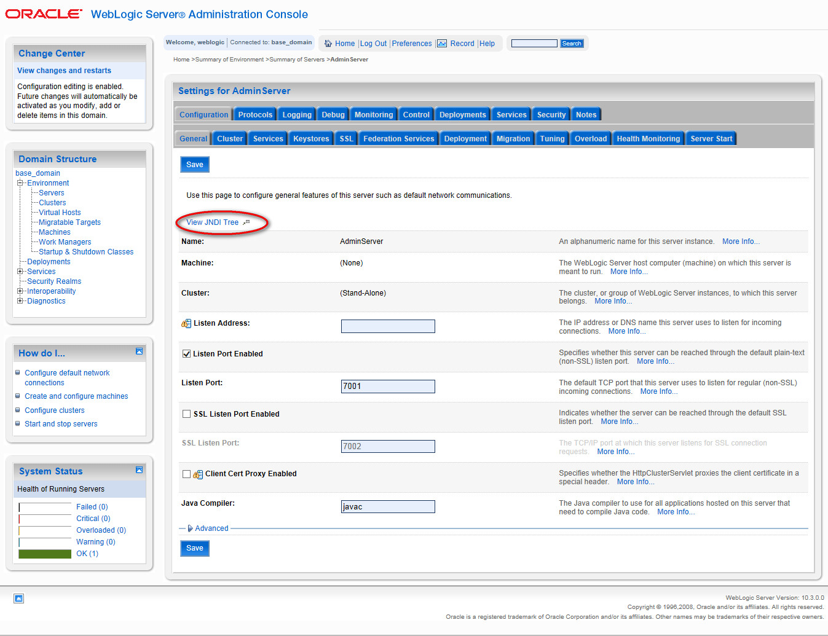Screen dimensions: 828x636
Task: Click the Java Compiler input field
Action: (x=388, y=507)
